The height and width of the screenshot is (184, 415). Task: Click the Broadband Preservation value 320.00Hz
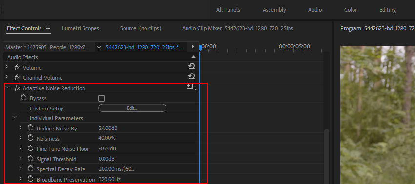click(x=109, y=179)
